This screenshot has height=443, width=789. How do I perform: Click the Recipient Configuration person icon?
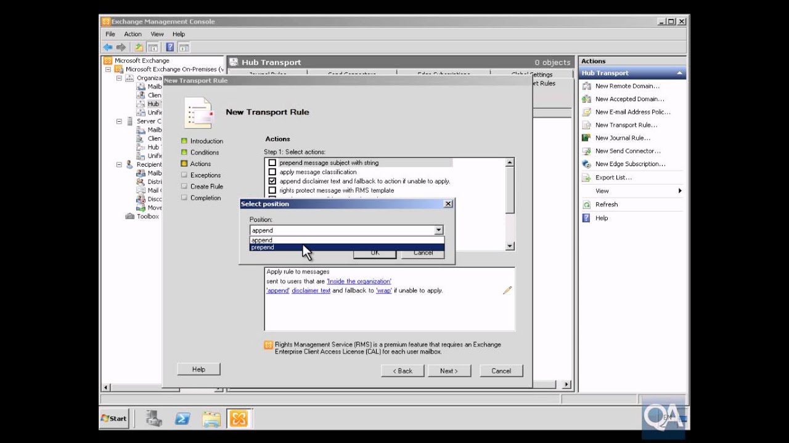tap(129, 164)
